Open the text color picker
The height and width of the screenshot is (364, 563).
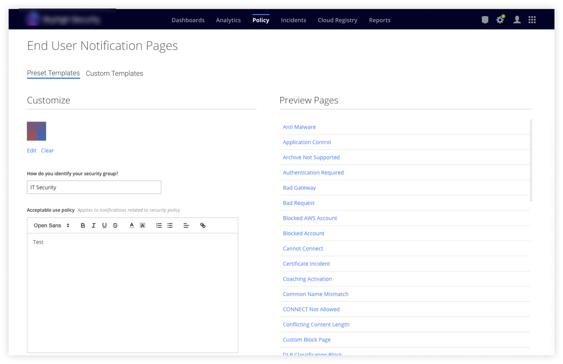coord(131,225)
